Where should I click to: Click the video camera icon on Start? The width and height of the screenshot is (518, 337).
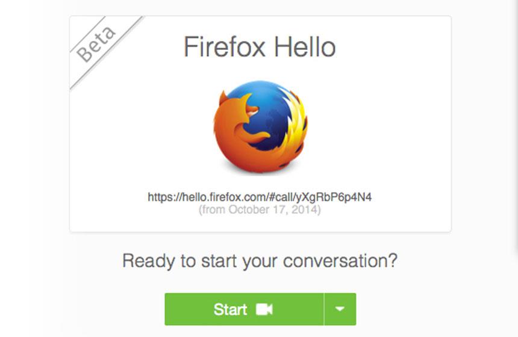264,309
